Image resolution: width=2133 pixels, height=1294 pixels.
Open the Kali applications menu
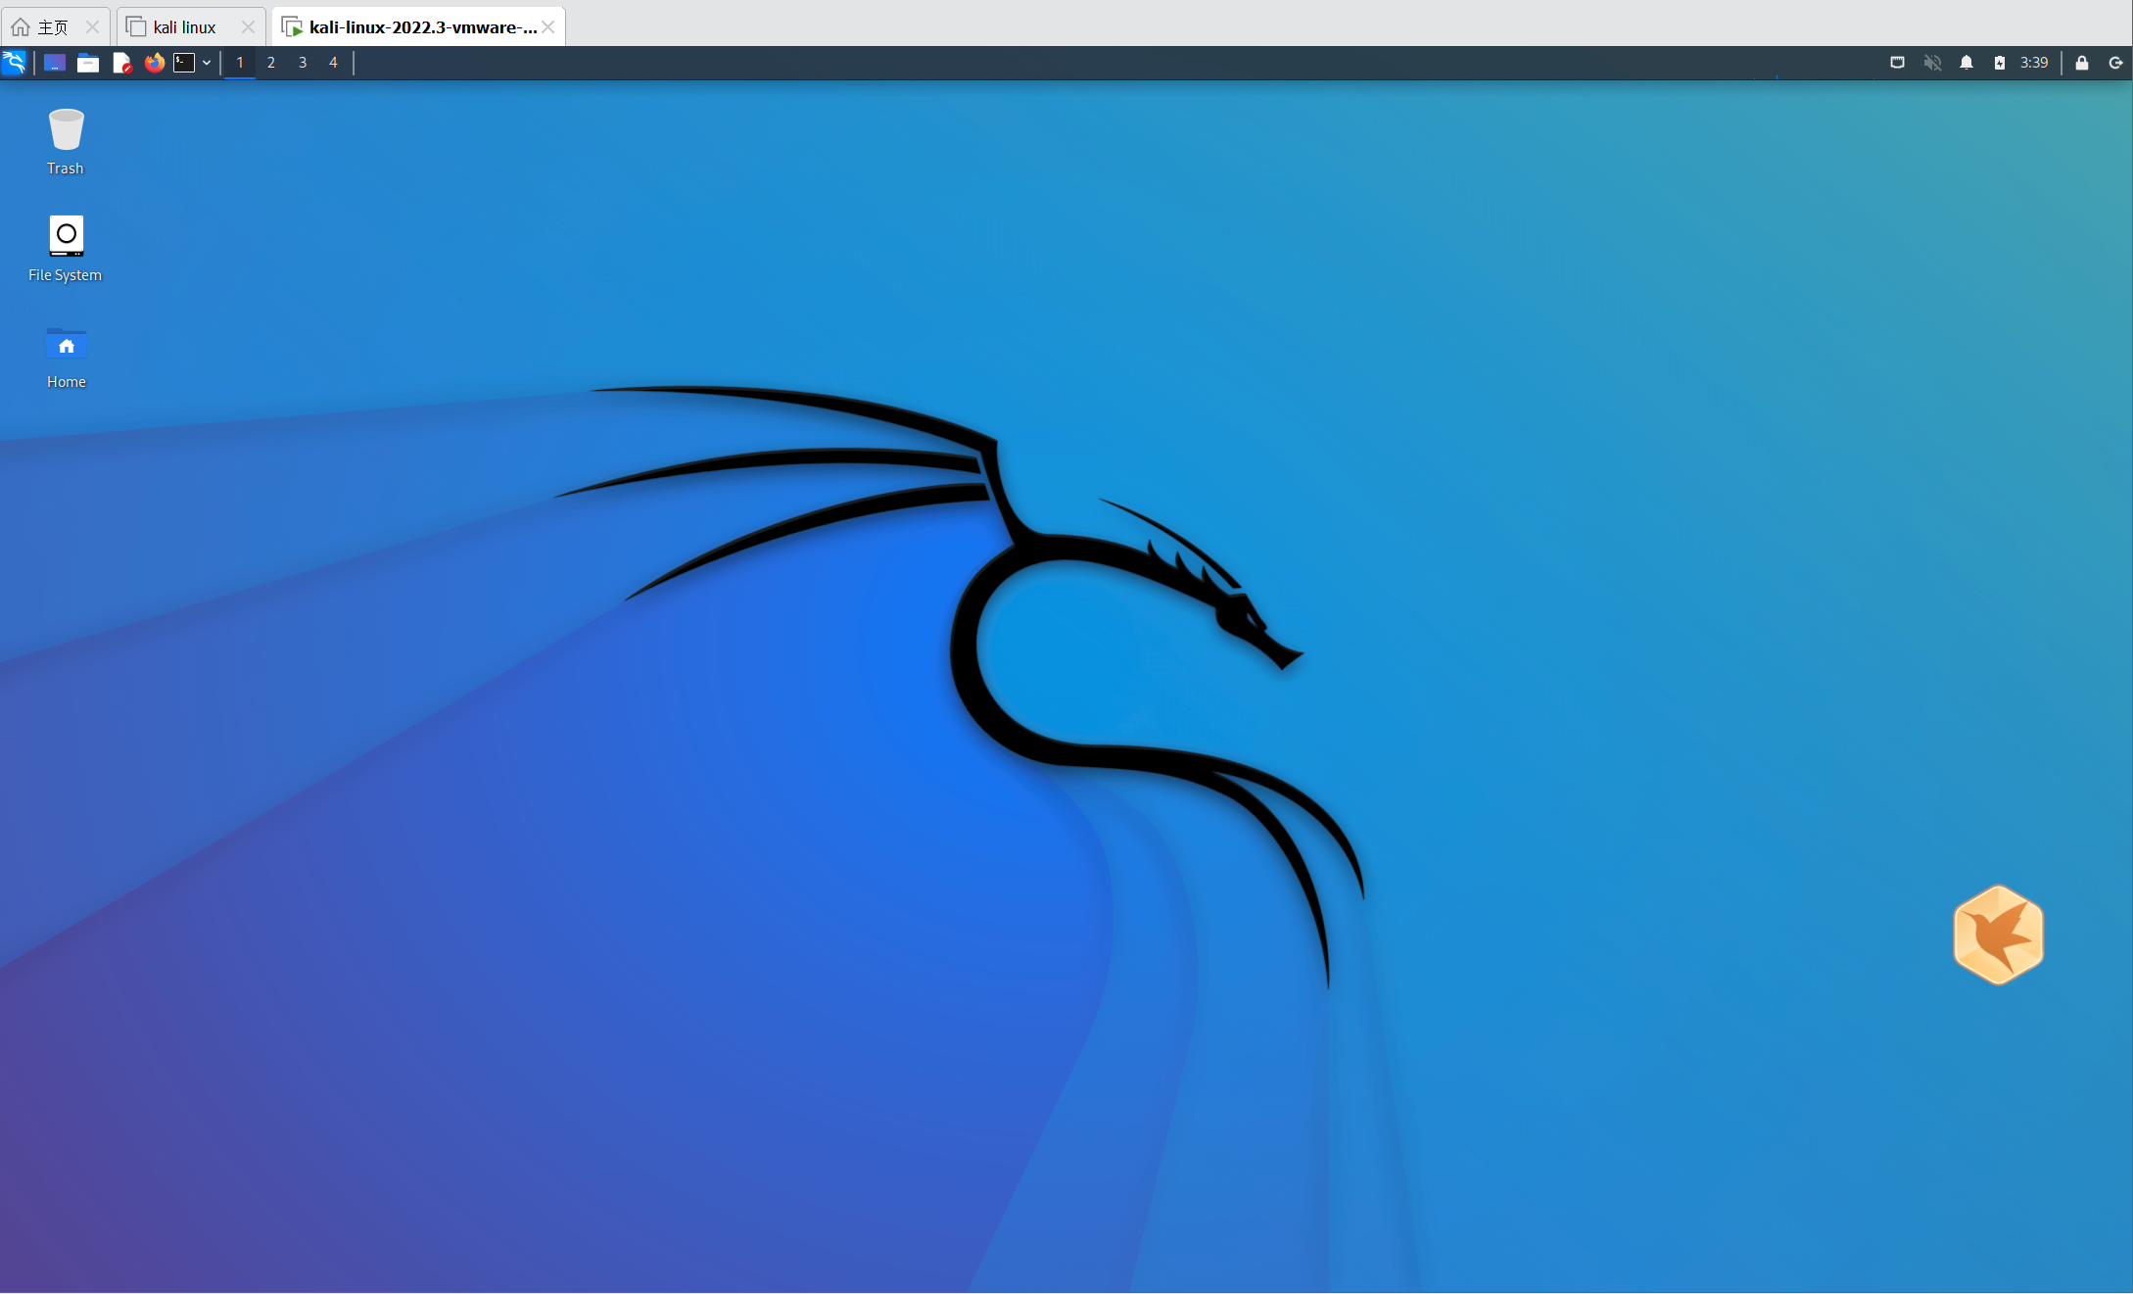click(14, 63)
